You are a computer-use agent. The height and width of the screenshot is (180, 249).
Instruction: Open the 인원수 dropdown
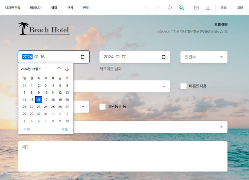point(204,57)
